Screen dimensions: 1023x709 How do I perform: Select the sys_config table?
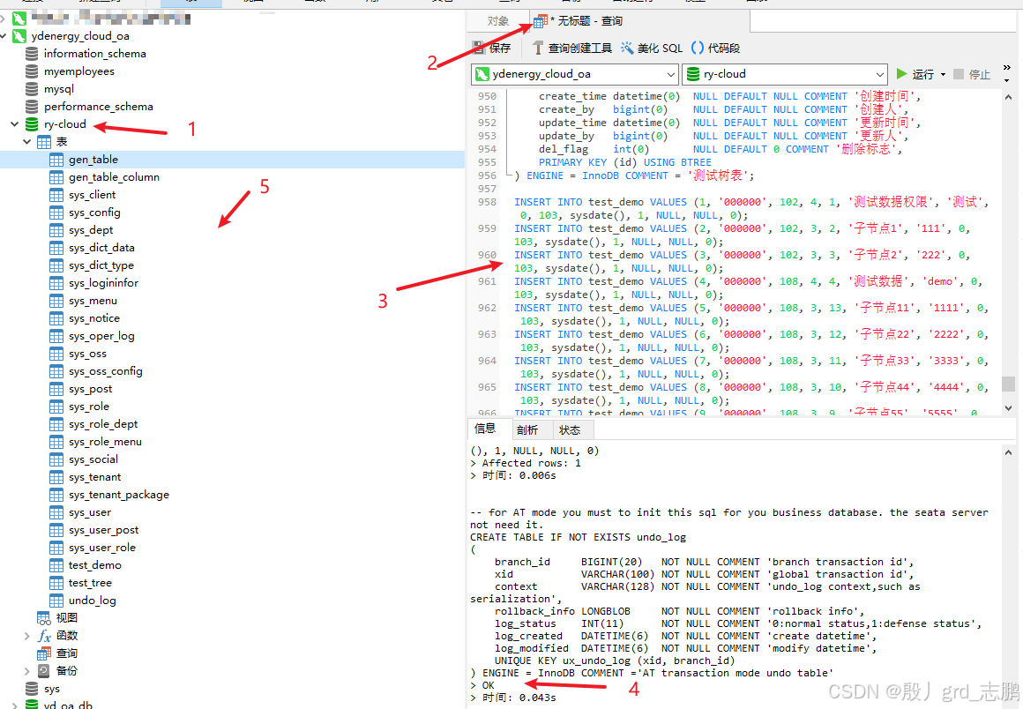[x=94, y=213]
